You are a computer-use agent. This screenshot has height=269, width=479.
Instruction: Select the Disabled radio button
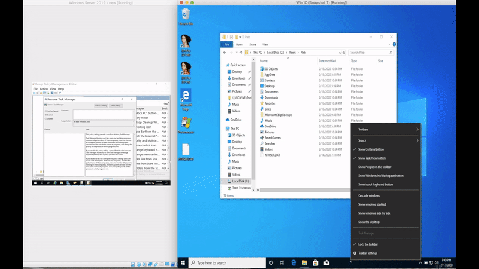(46, 118)
